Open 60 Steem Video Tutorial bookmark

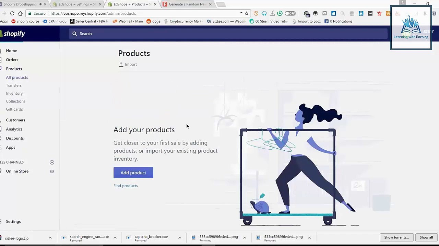coord(269,21)
